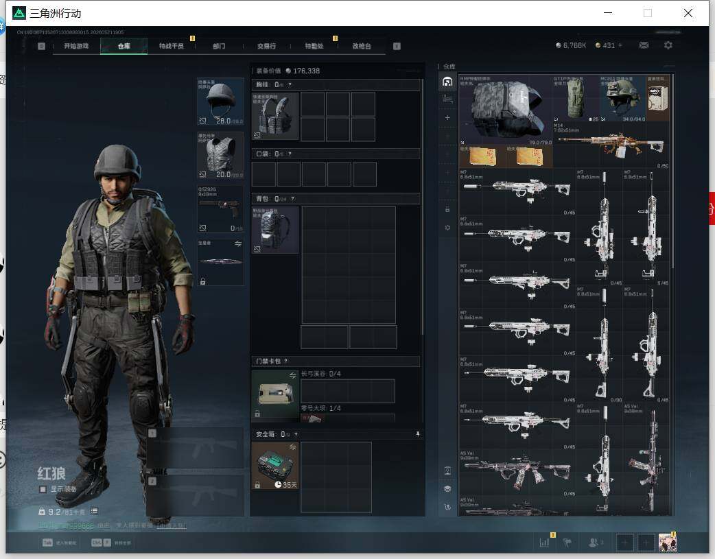This screenshot has width=715, height=559.
Task: Show help for 背包 question mark
Action: [x=292, y=199]
